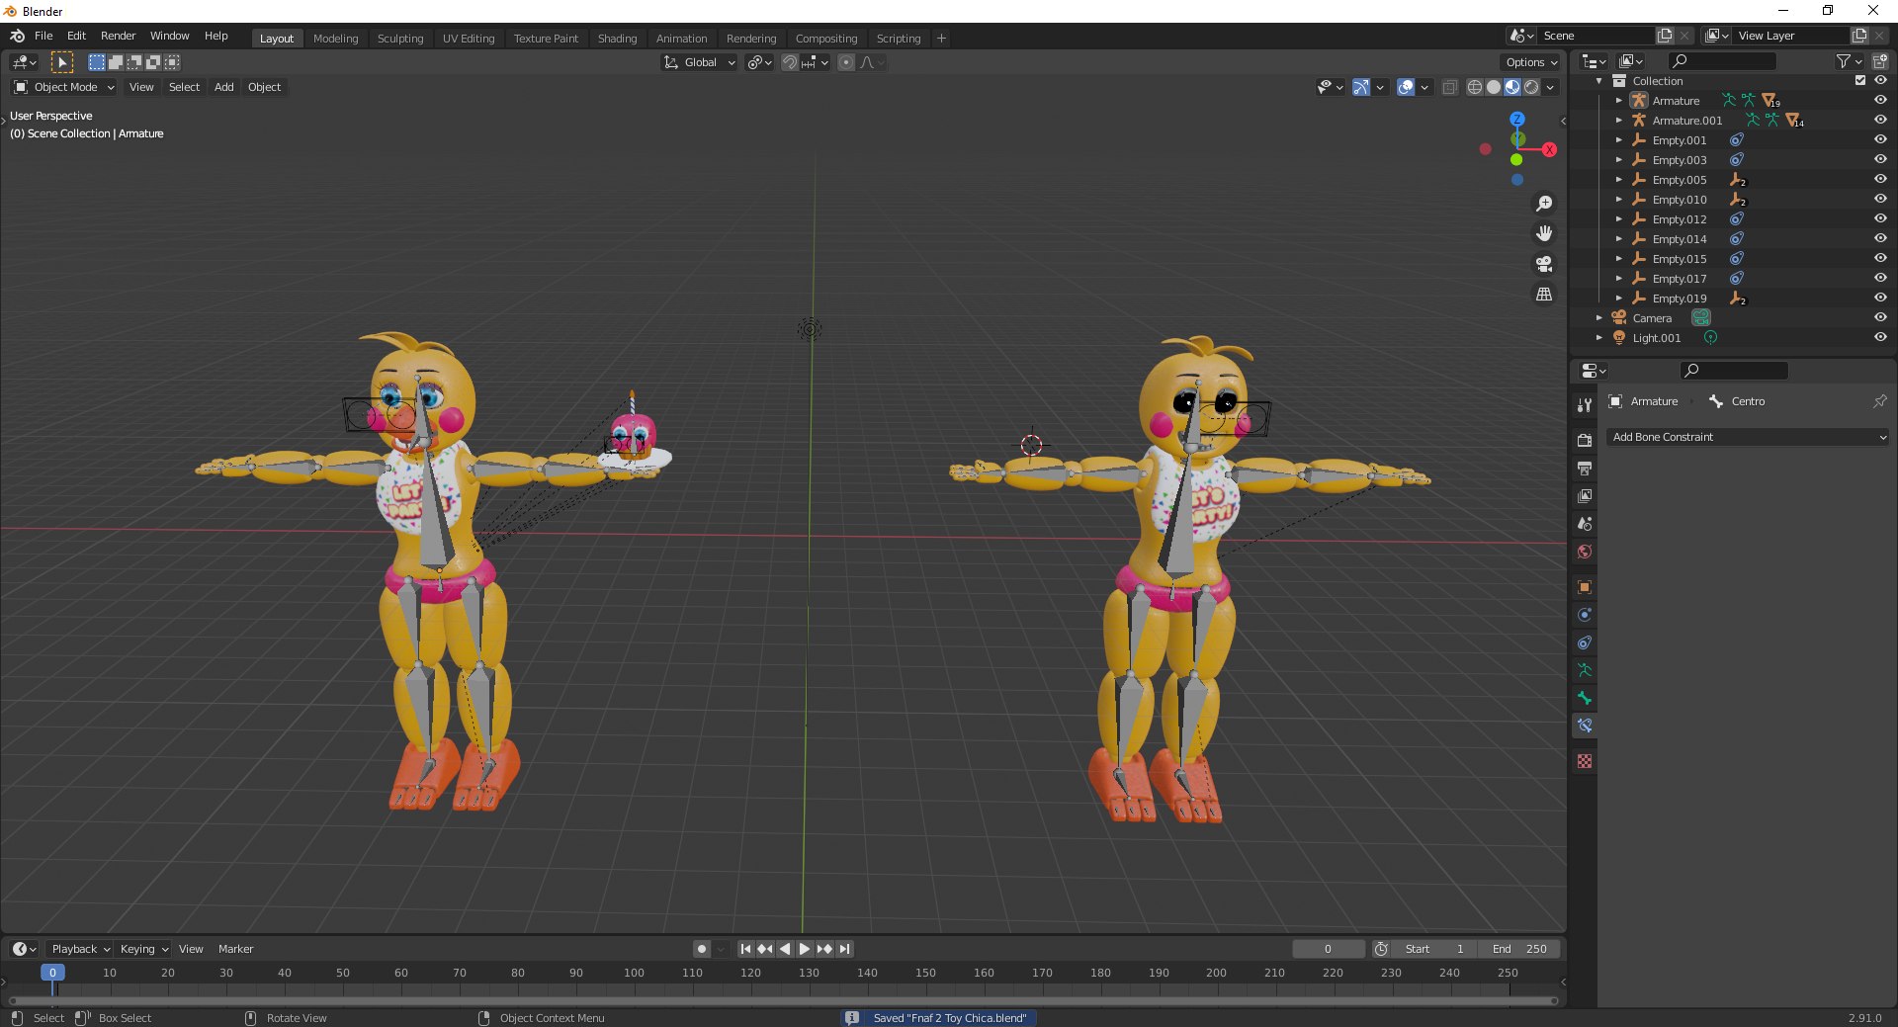Image resolution: width=1898 pixels, height=1027 pixels.
Task: Open the World properties tab
Action: pos(1585,551)
